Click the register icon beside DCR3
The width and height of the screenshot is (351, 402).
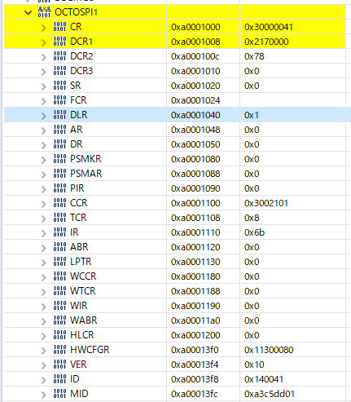point(59,71)
